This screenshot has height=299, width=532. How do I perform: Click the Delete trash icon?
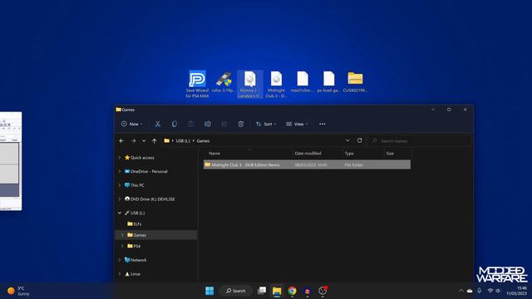(x=240, y=124)
